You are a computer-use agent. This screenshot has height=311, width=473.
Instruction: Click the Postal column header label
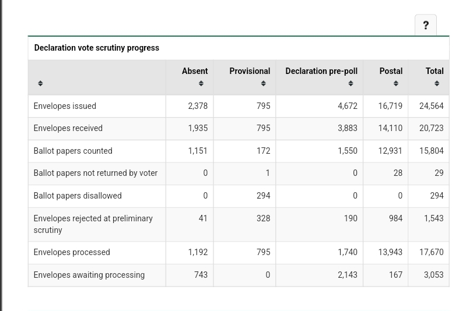pos(390,71)
